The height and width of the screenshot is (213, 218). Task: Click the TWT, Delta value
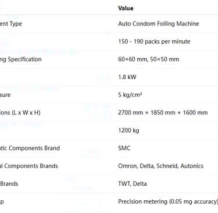(133, 184)
